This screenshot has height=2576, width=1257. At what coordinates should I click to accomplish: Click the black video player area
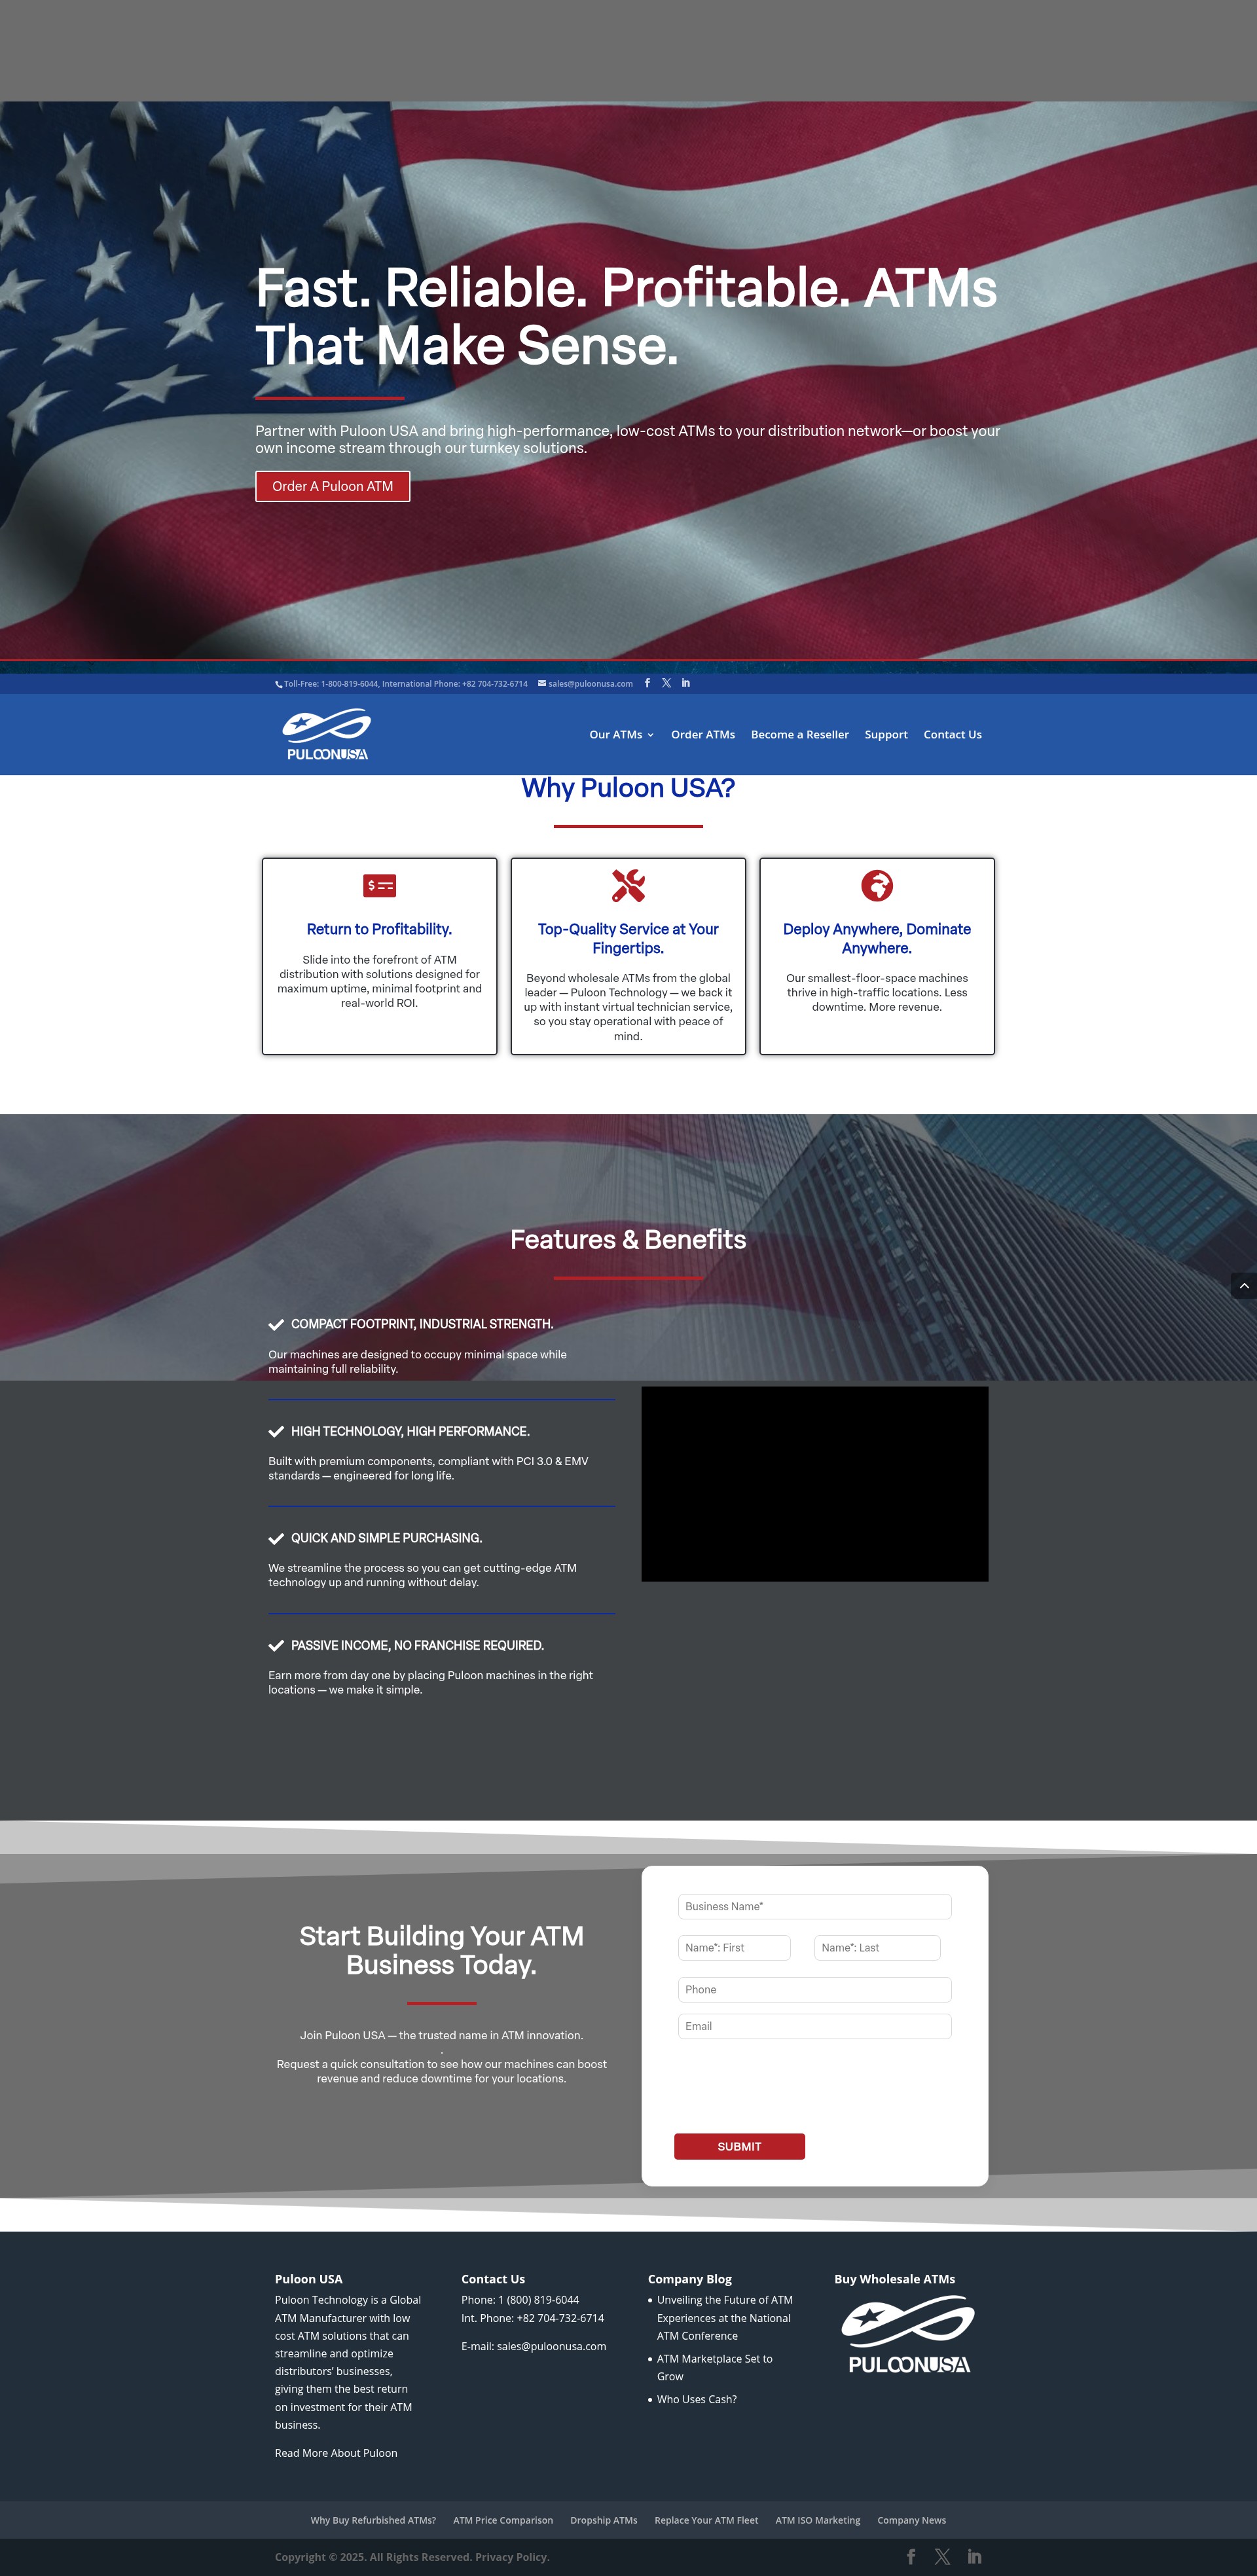pyautogui.click(x=814, y=1483)
